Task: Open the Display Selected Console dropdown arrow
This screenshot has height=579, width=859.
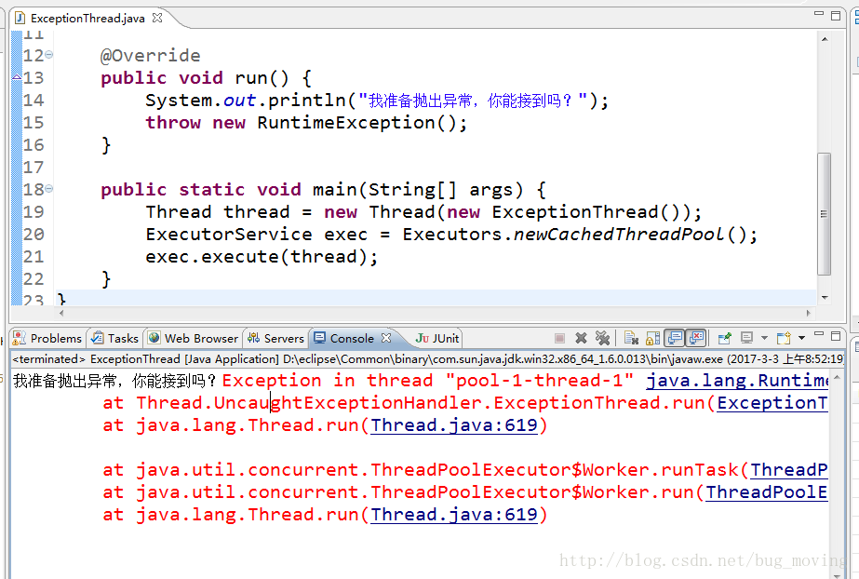Action: tap(765, 338)
